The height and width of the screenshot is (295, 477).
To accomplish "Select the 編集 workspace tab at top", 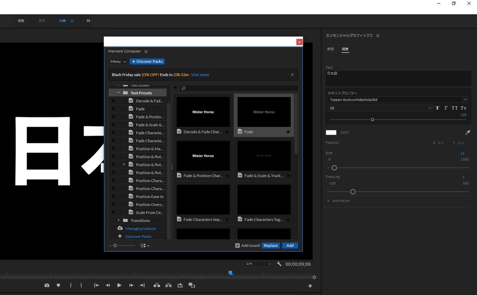I will 21,21.
